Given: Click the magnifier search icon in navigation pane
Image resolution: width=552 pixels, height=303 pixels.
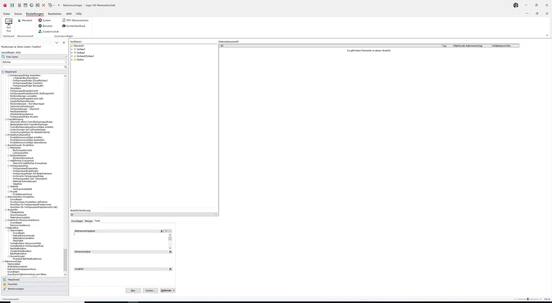Looking at the screenshot, I should (x=66, y=67).
